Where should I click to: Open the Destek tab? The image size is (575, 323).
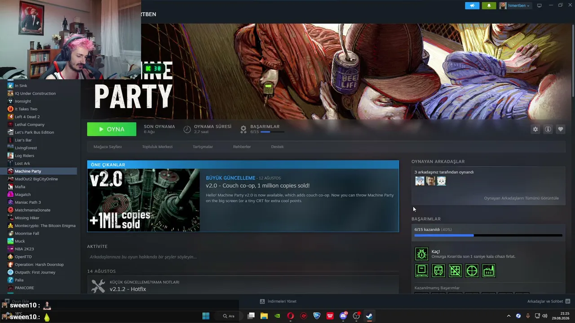[x=277, y=147]
